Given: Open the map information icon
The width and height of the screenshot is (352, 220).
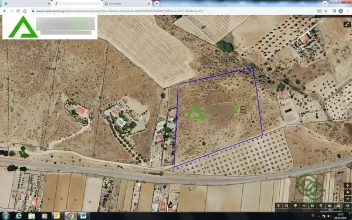Looking at the screenshot, I should click(347, 206).
